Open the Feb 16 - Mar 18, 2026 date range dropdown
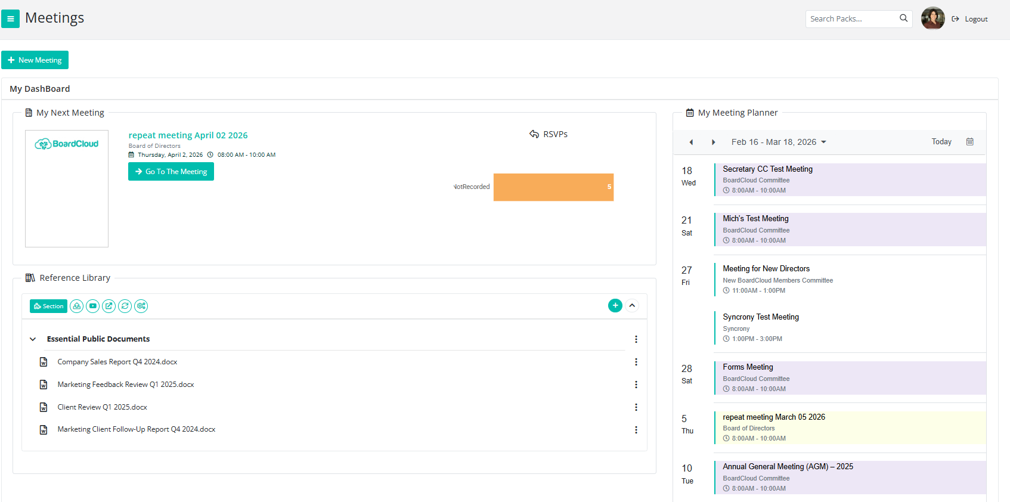Viewport: 1010px width, 502px height. point(779,142)
